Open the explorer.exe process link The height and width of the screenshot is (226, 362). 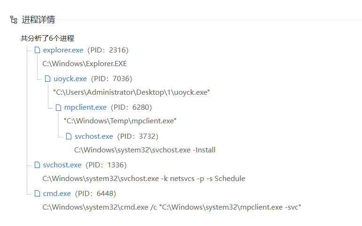pyautogui.click(x=63, y=50)
